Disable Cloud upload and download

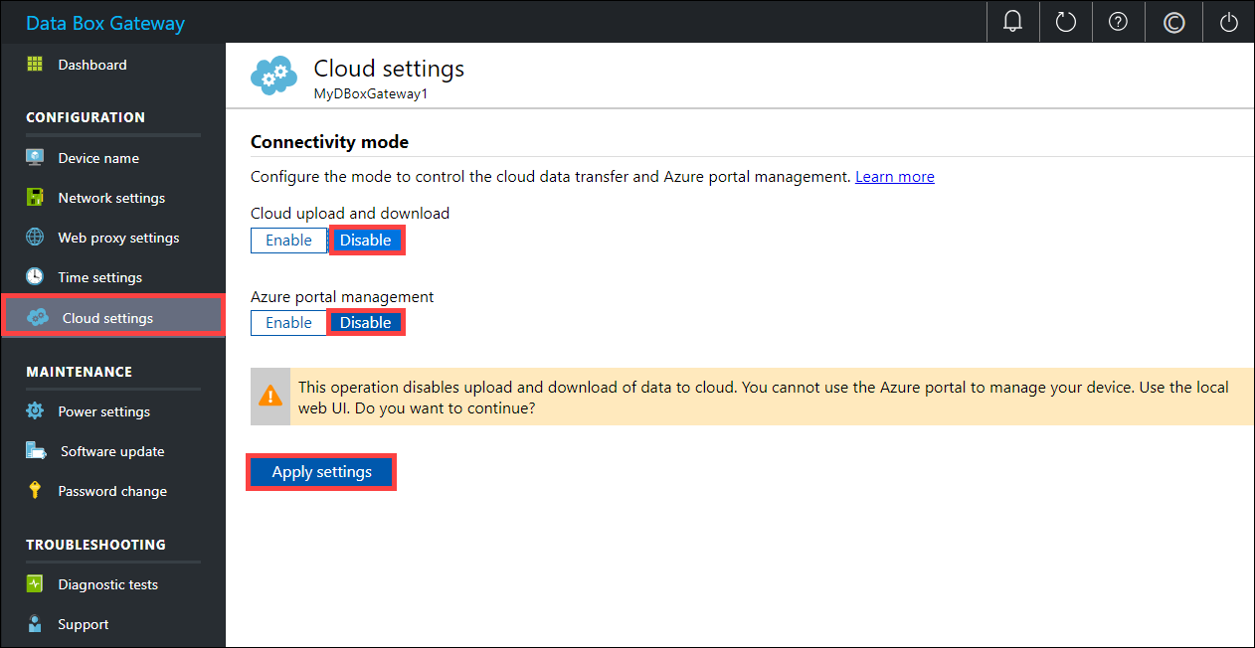366,241
